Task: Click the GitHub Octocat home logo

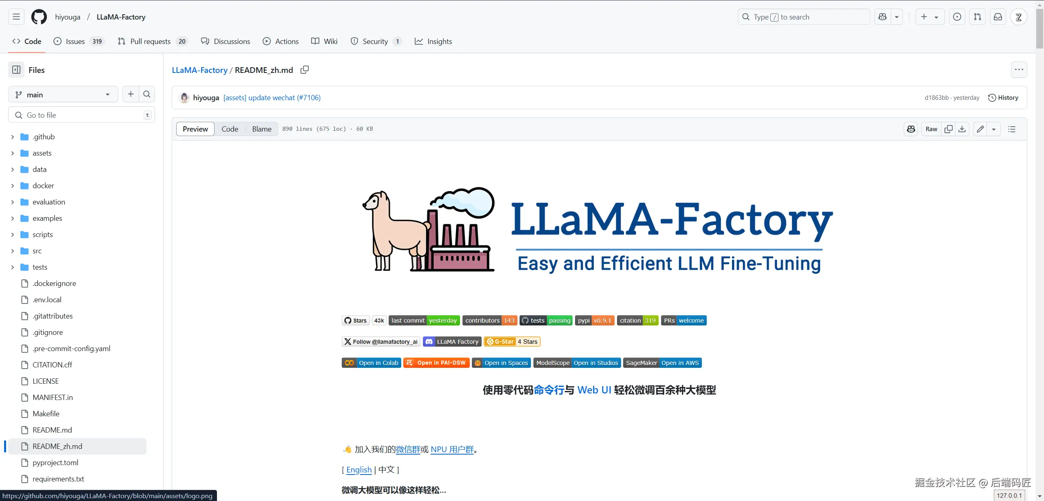Action: [39, 17]
